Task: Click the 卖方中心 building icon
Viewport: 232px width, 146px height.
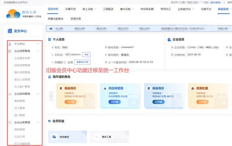Action: tap(10, 31)
